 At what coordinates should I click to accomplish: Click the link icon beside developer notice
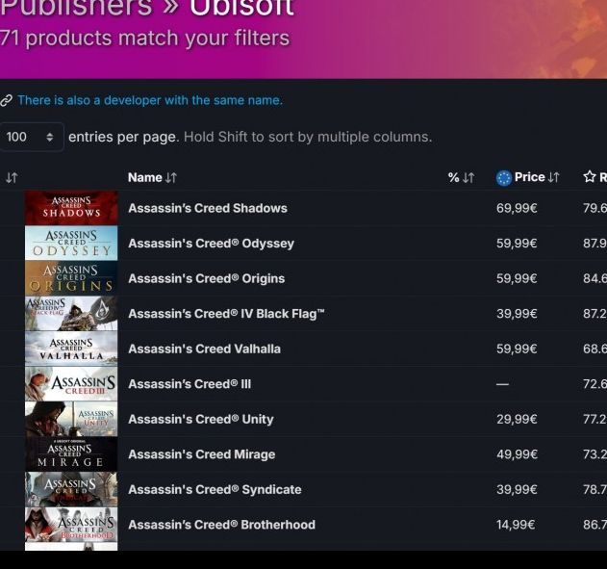(6, 101)
